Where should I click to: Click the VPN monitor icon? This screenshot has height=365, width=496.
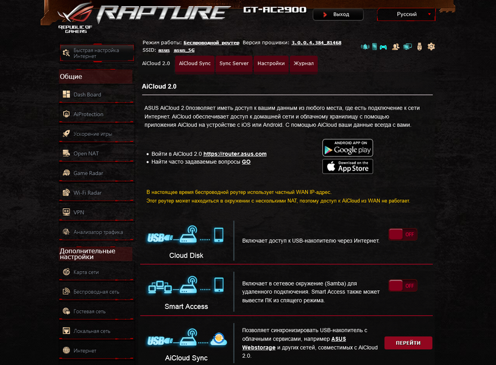(66, 212)
